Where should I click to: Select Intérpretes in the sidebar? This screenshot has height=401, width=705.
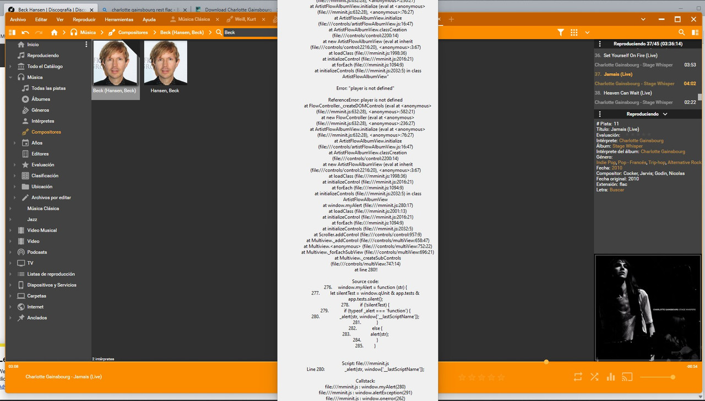tap(42, 121)
